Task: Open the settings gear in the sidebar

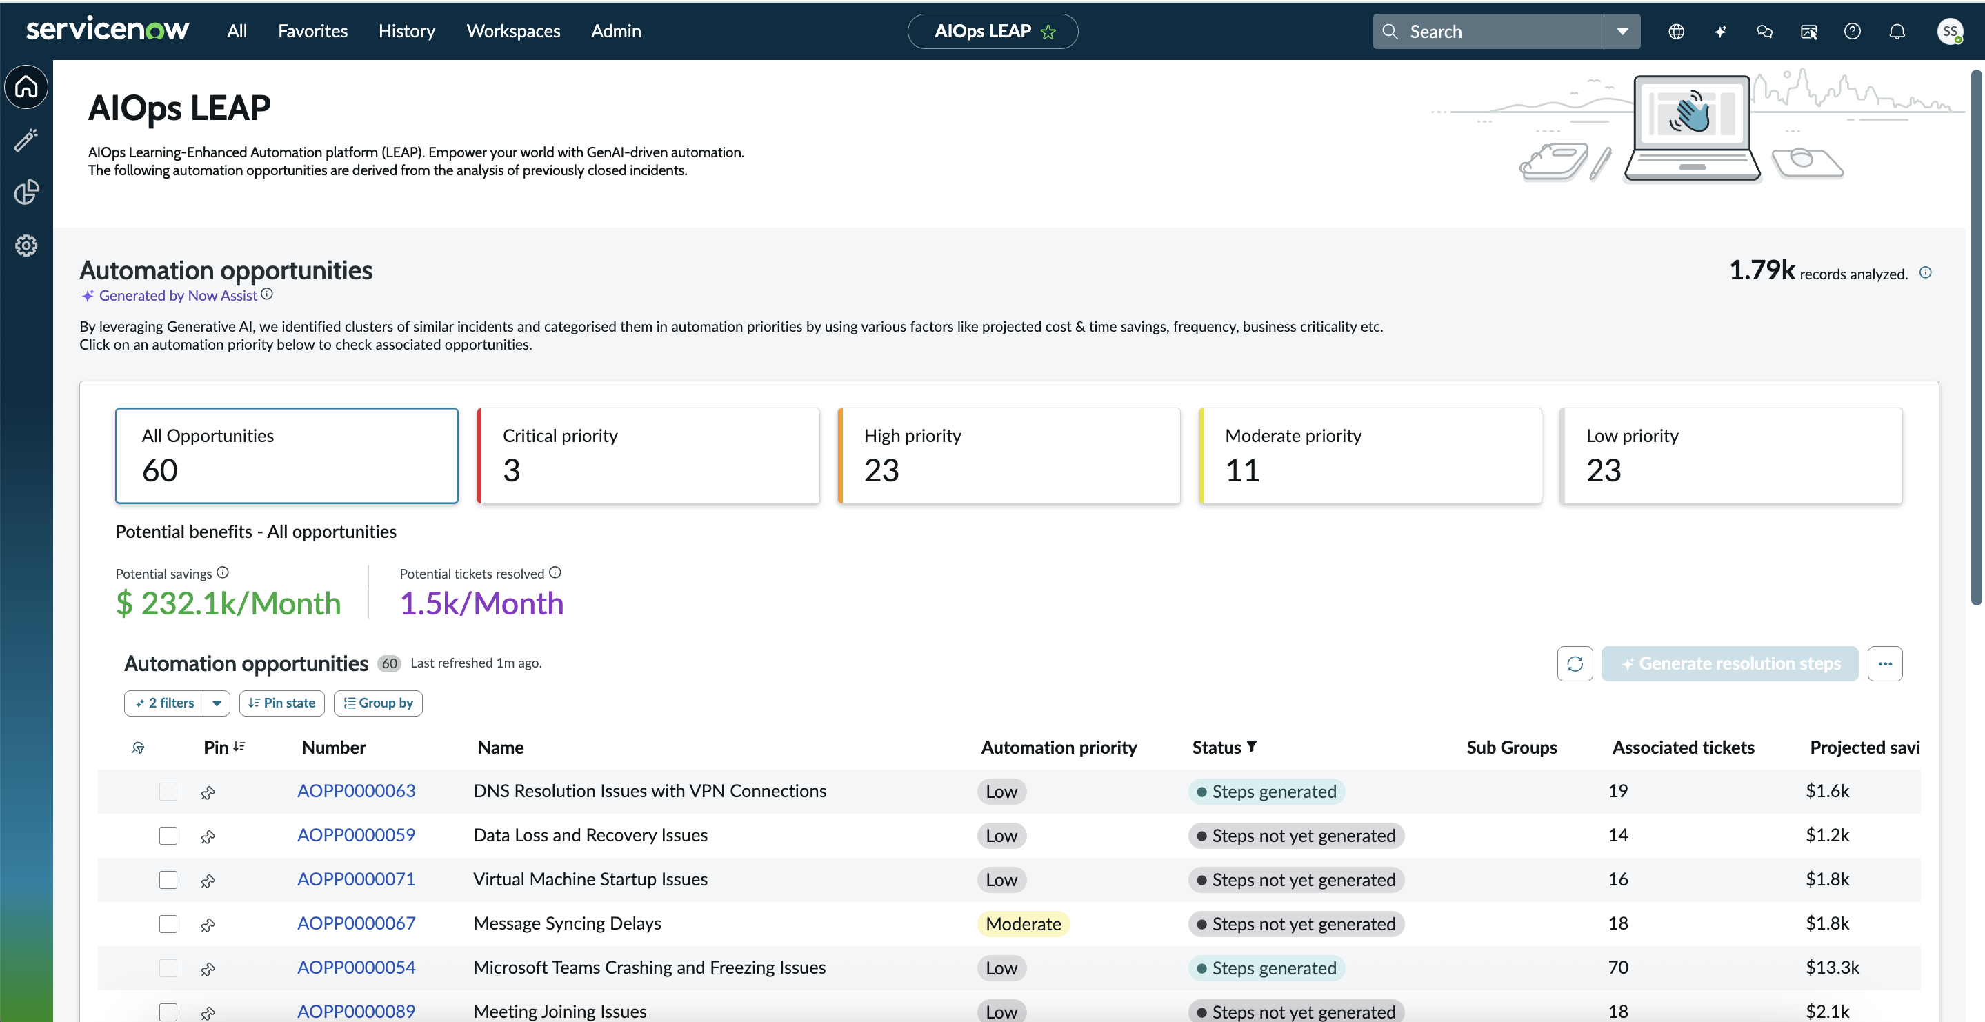Action: [x=26, y=245]
